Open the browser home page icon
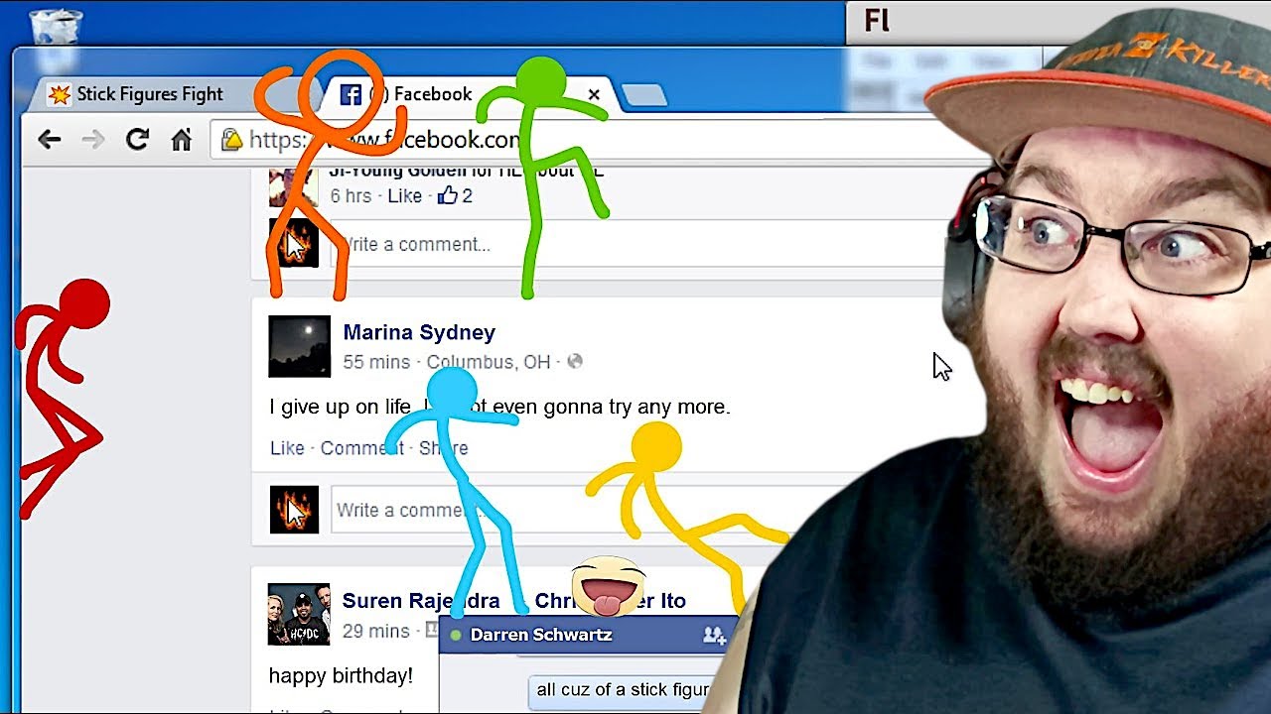This screenshot has width=1271, height=714. coord(181,140)
